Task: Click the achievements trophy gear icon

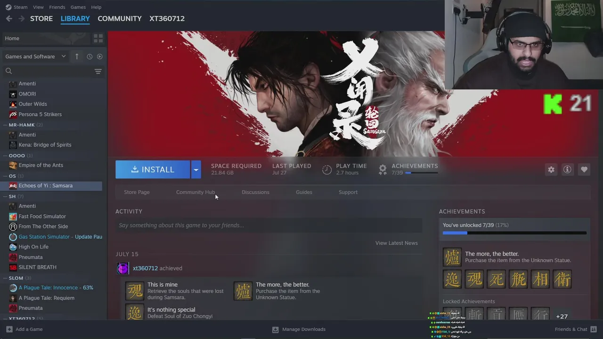Action: (383, 169)
